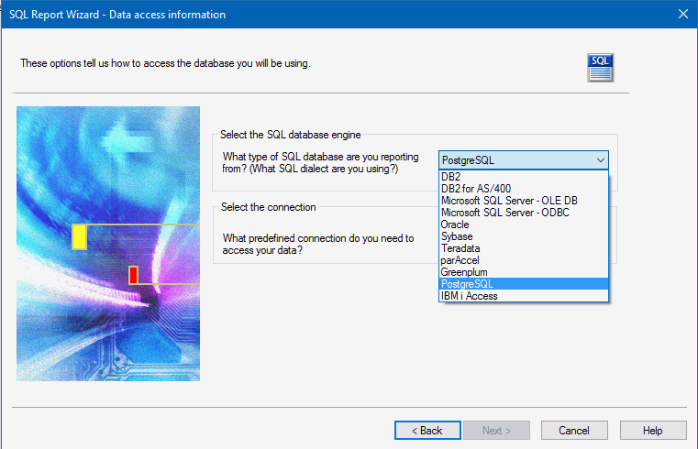
Task: Pick Microsoft SQL Server - OLE DB
Action: 524,201
